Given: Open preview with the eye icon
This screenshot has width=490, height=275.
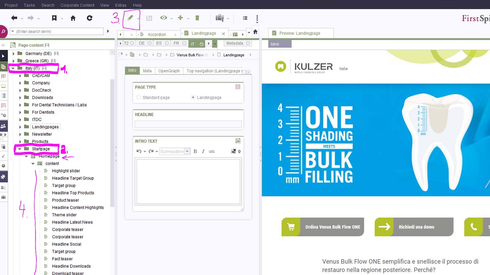Looking at the screenshot, I should (163, 18).
